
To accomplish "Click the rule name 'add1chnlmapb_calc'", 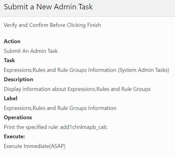I will pyautogui.click(x=84, y=127).
